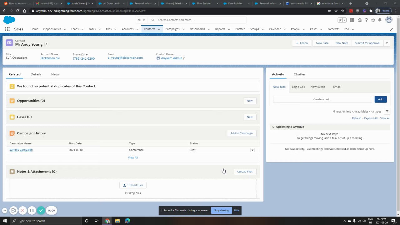
Task: Click the Windows taskbar search box
Action: [45, 221]
